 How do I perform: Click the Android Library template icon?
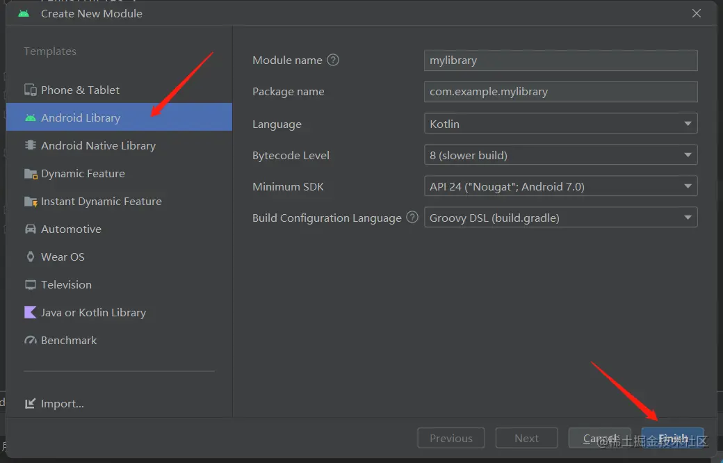click(31, 117)
